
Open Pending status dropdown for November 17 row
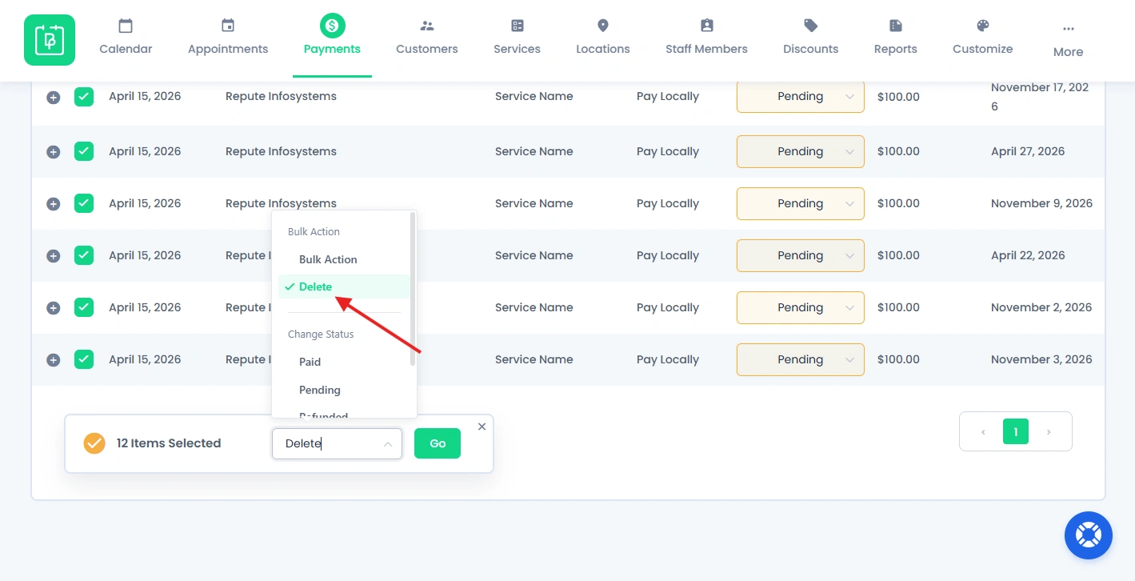[x=801, y=96]
